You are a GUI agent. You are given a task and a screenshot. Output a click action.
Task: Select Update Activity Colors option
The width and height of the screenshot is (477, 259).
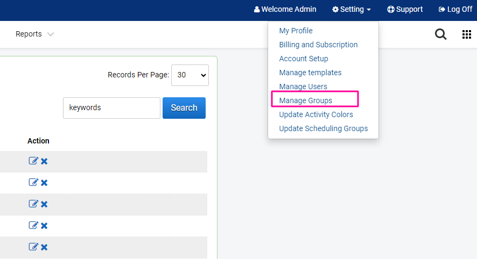click(x=316, y=114)
